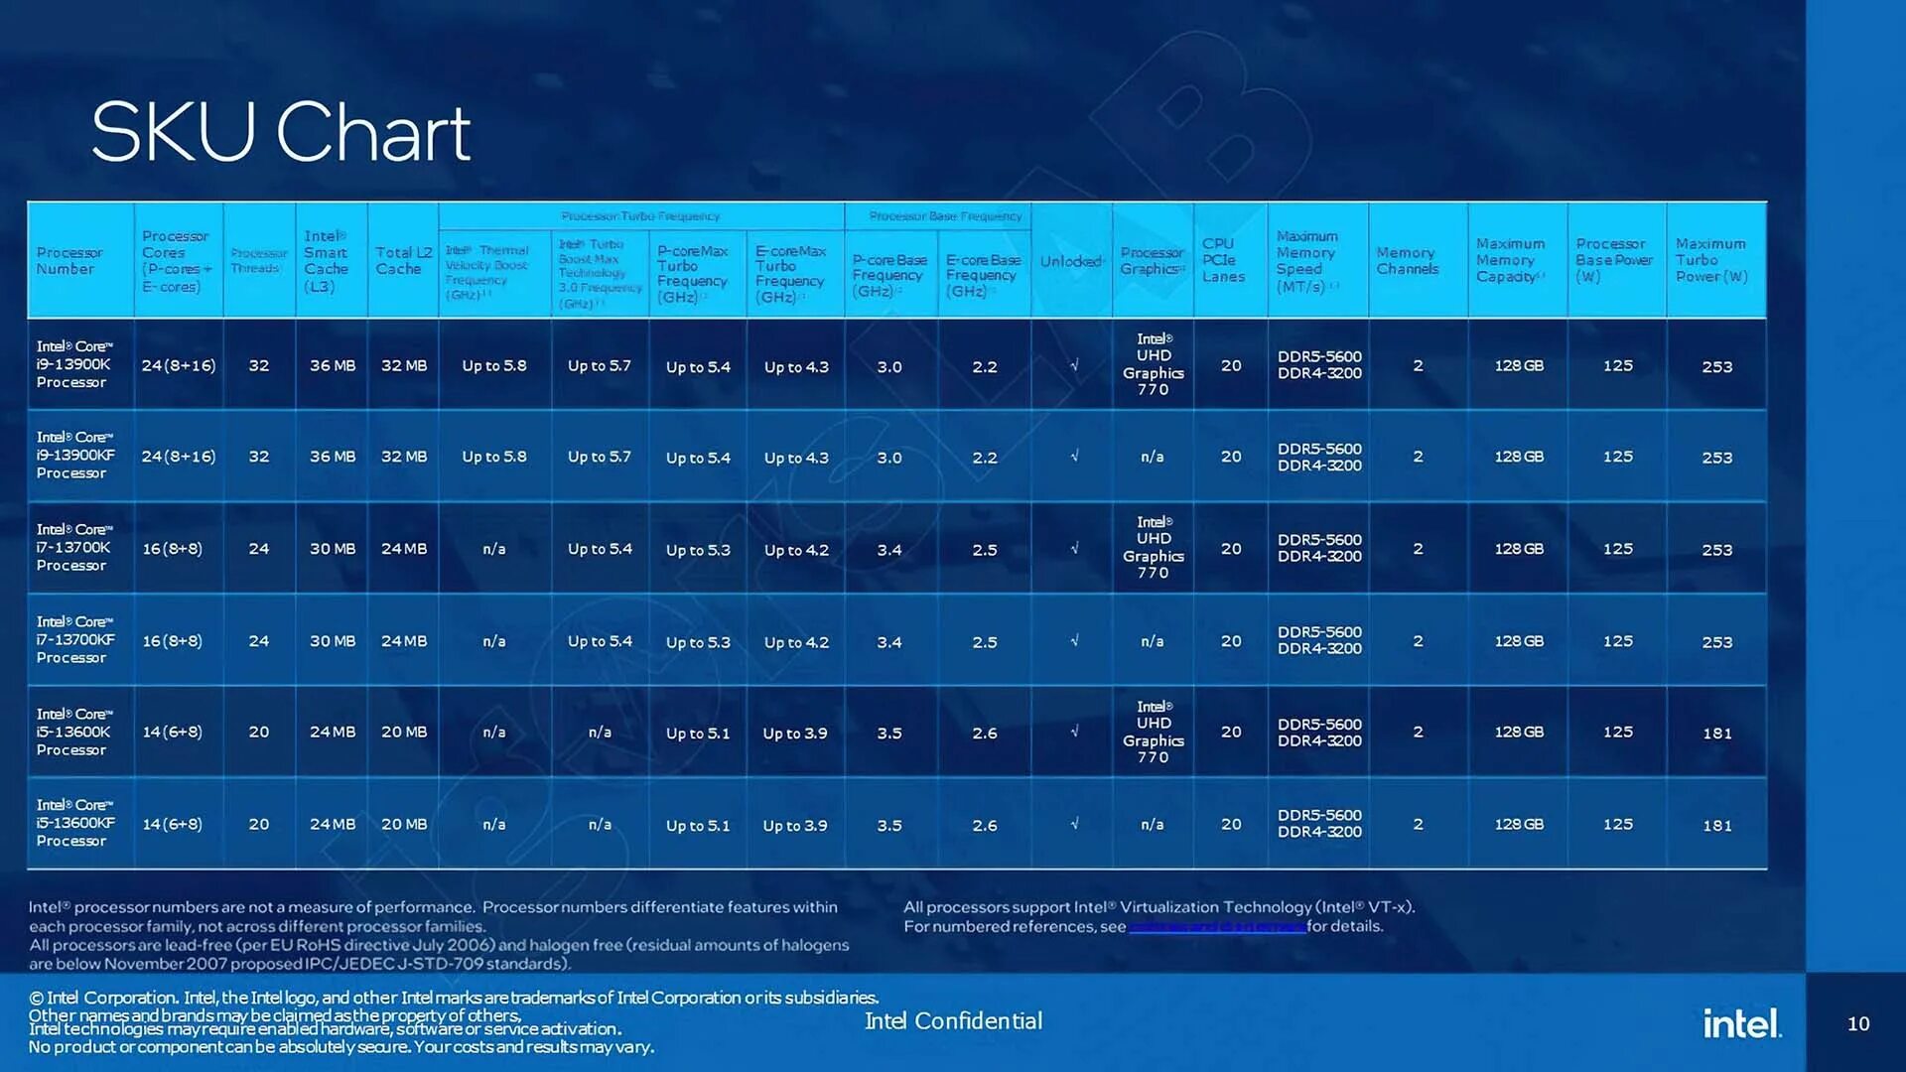Click the checkmark unlock icon for i7-13700KF
Viewport: 1906px width, 1072px height.
tap(1073, 640)
